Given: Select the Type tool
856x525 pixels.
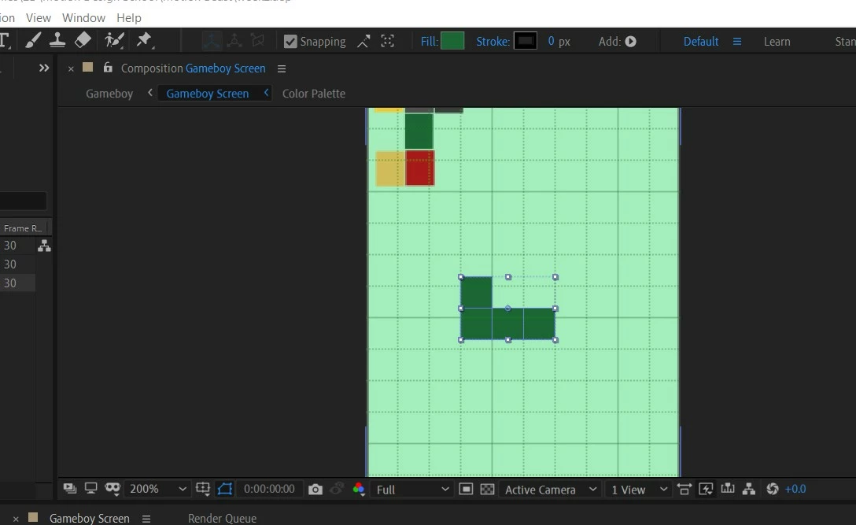Looking at the screenshot, I should tap(6, 40).
